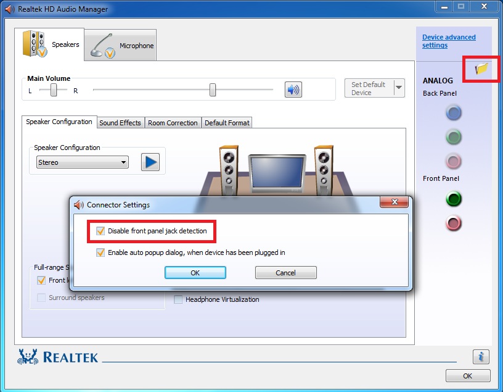Open Connector Settings via the folder icon
This screenshot has width=503, height=392.
[x=481, y=69]
